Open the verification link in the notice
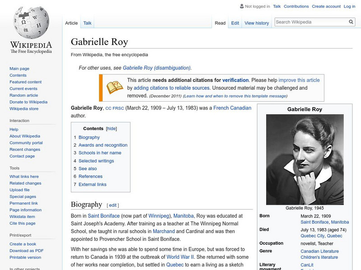The image size is (361, 270). (235, 80)
